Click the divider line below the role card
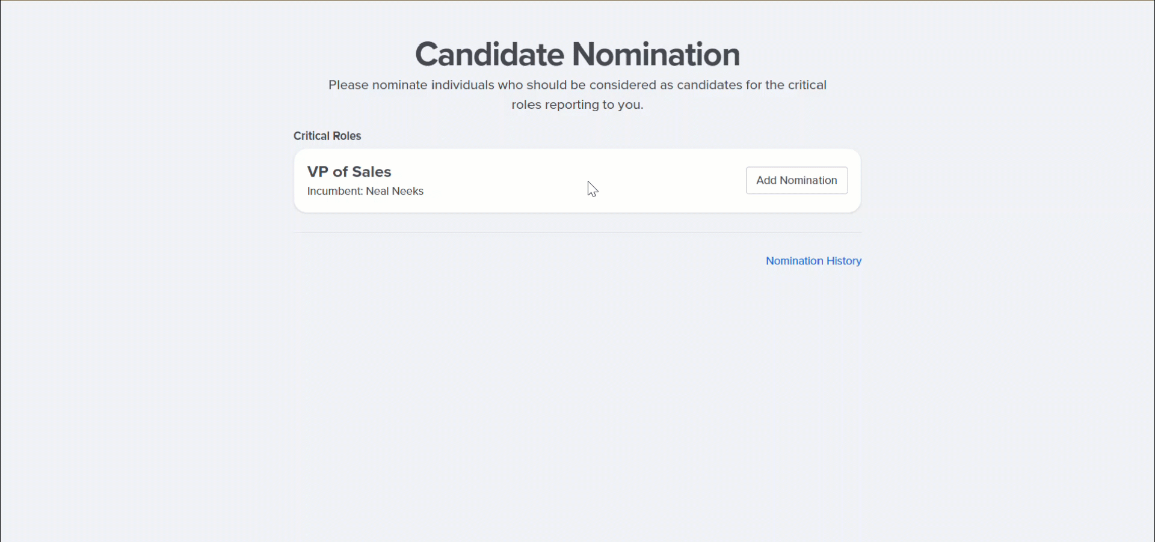 (577, 233)
